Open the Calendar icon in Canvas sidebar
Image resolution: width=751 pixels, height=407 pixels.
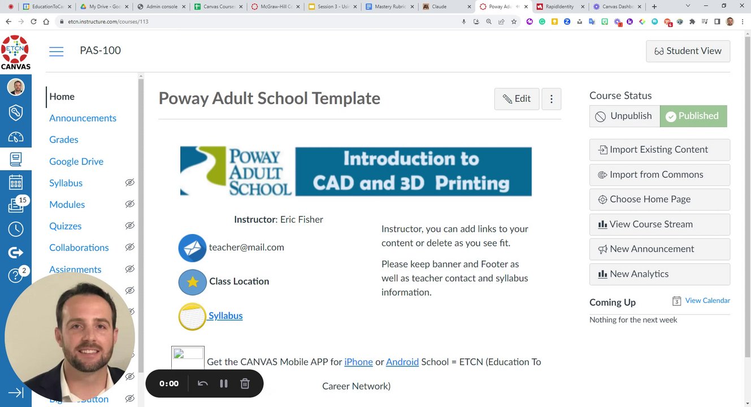click(x=15, y=182)
